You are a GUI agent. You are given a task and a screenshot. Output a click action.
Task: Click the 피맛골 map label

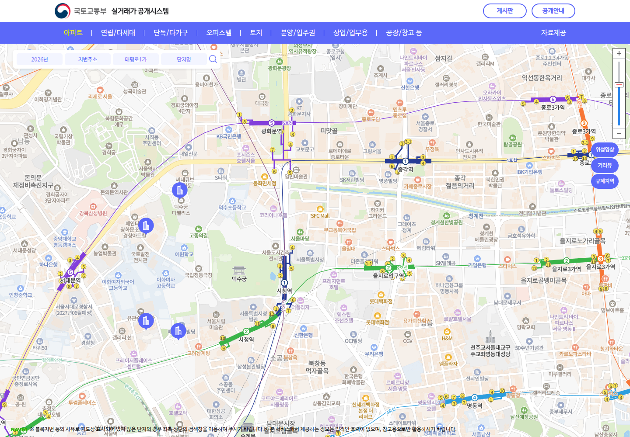click(329, 131)
